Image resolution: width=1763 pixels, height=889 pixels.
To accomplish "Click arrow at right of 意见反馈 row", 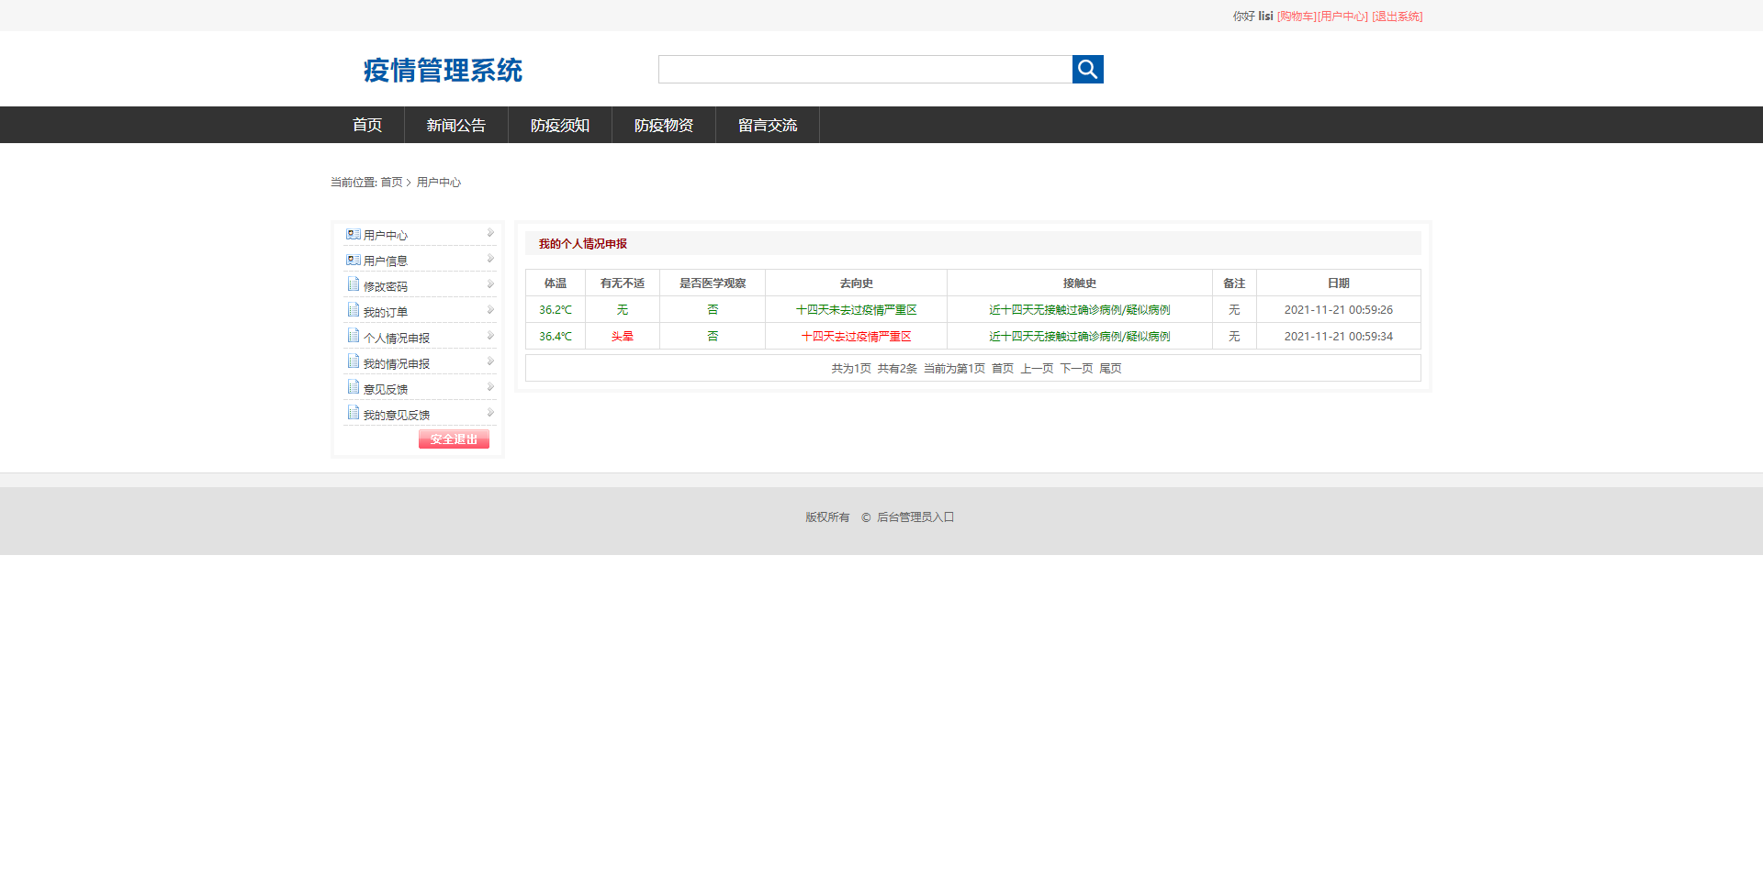I will 490,387.
